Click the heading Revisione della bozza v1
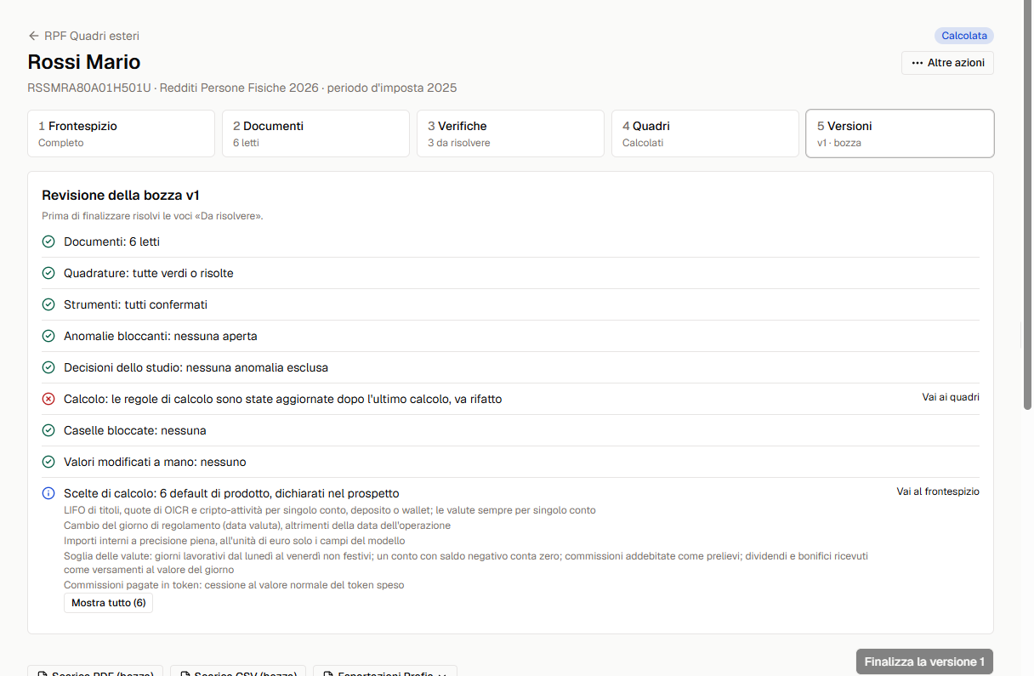Viewport: 1034px width, 676px height. [x=121, y=196]
